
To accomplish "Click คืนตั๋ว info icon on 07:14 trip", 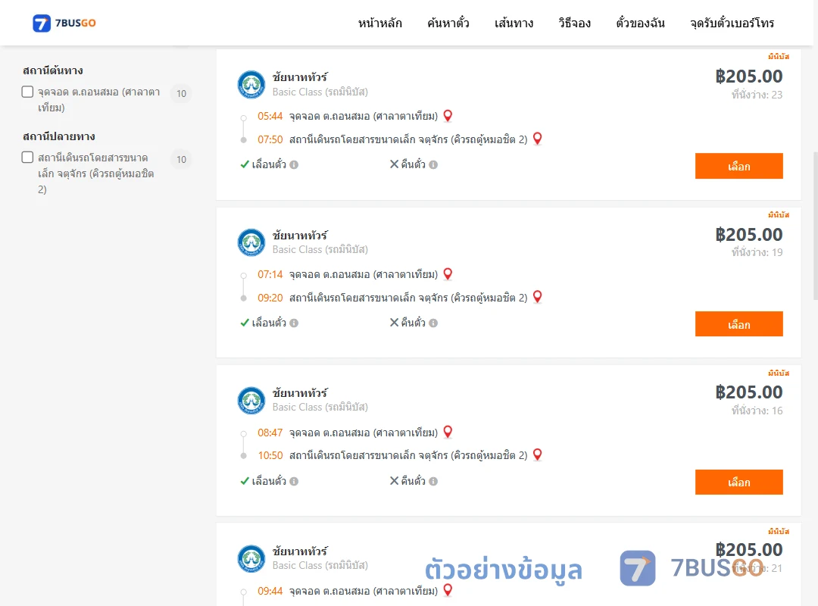I will coord(433,323).
